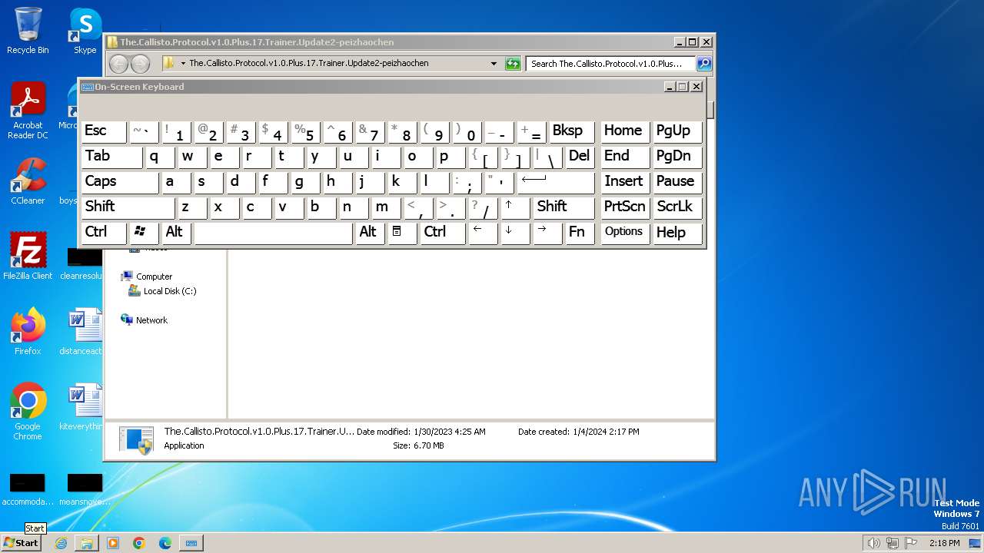Image resolution: width=984 pixels, height=553 pixels.
Task: Click the Pause key
Action: coord(676,182)
